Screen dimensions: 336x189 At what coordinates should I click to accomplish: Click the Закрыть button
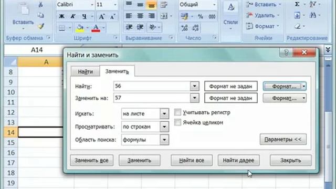tap(290, 160)
